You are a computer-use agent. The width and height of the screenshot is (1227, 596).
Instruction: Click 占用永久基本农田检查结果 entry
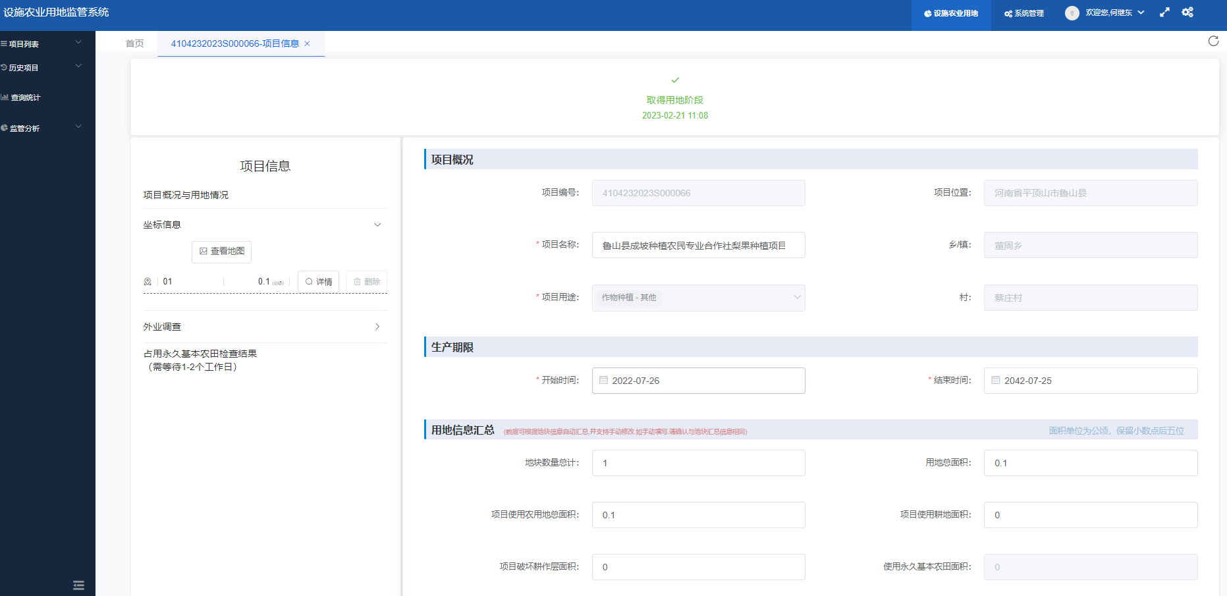click(x=200, y=360)
